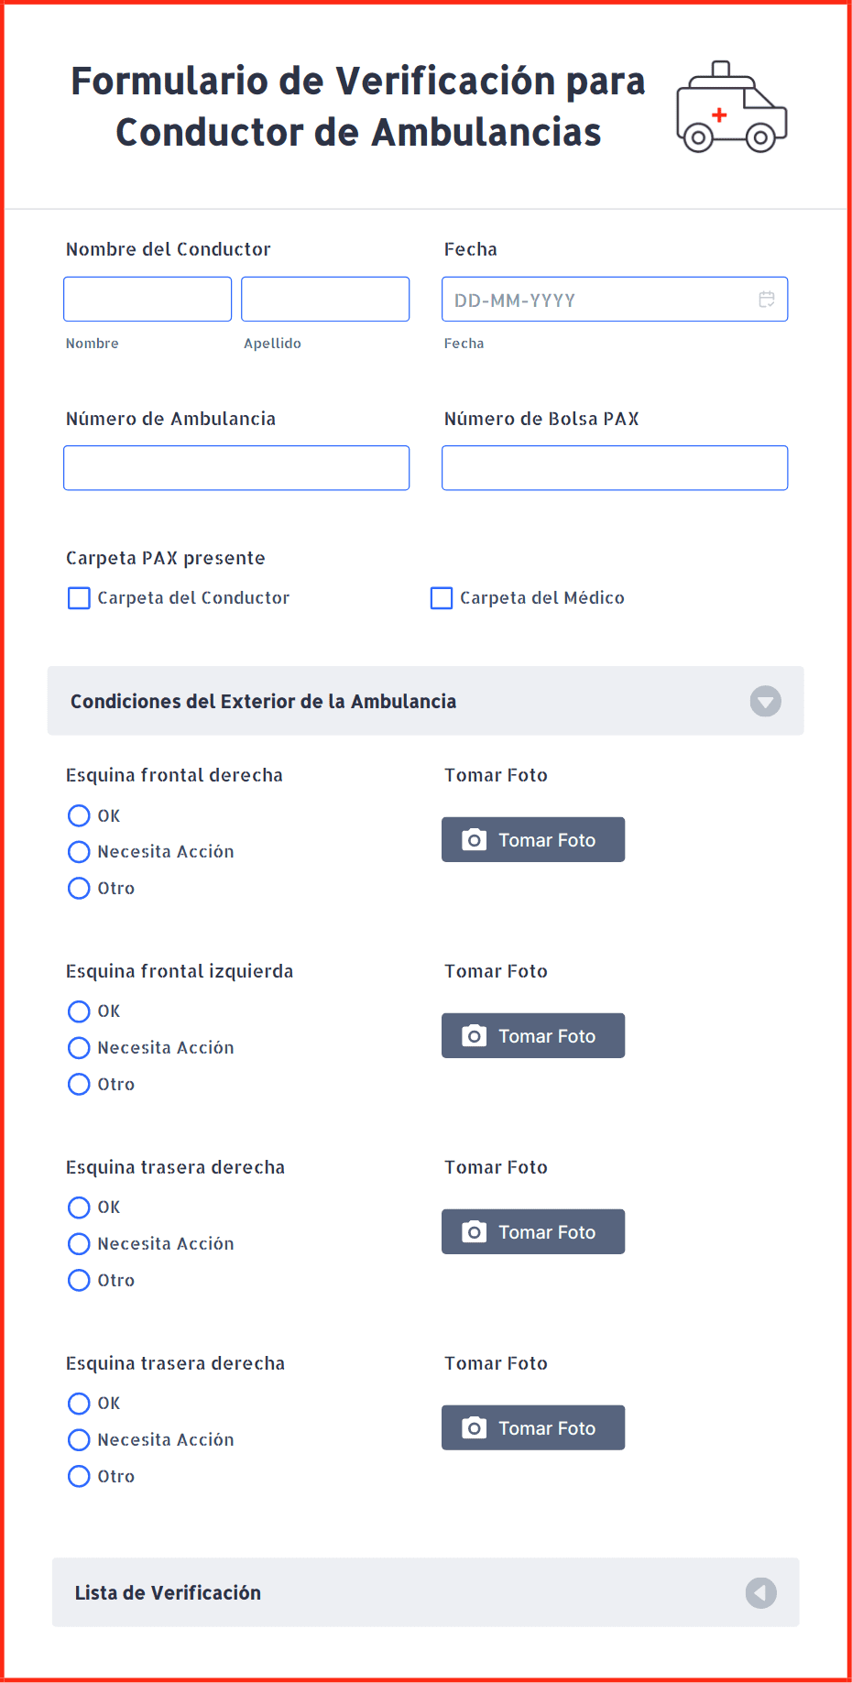Click Tomar Foto button for third corner
Viewport: 852px width, 1683px height.
tap(533, 1231)
